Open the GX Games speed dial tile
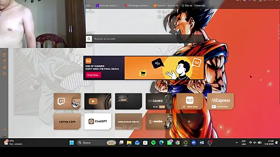 click(159, 101)
